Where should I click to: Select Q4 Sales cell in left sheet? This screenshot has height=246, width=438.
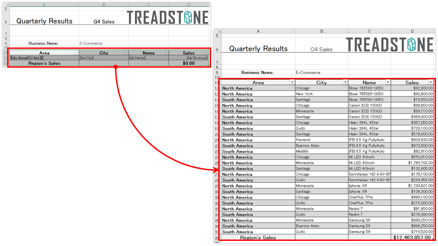pyautogui.click(x=104, y=22)
